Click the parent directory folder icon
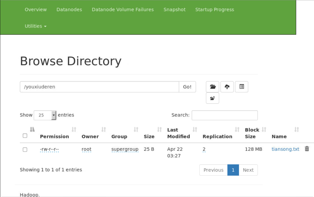Image resolution: width=314 pixels, height=197 pixels. pos(212,98)
